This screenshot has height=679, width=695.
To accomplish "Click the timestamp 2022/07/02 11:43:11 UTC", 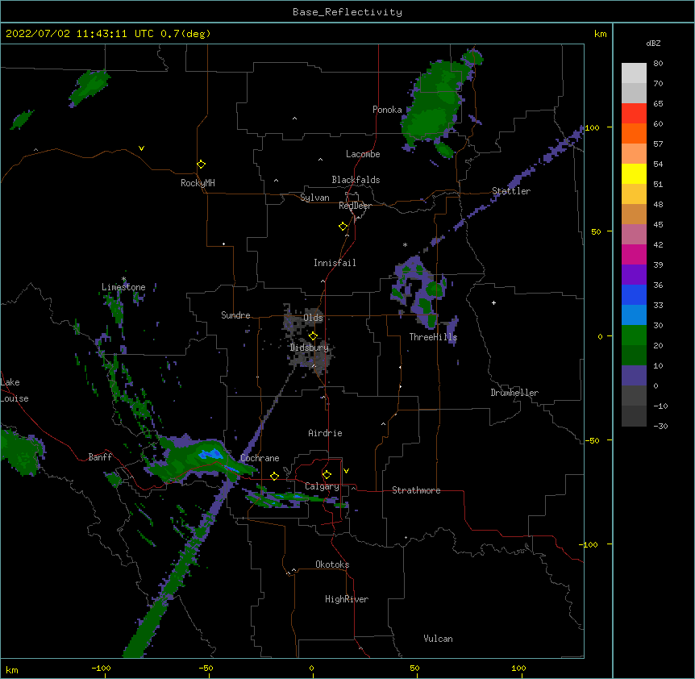I will pos(80,34).
